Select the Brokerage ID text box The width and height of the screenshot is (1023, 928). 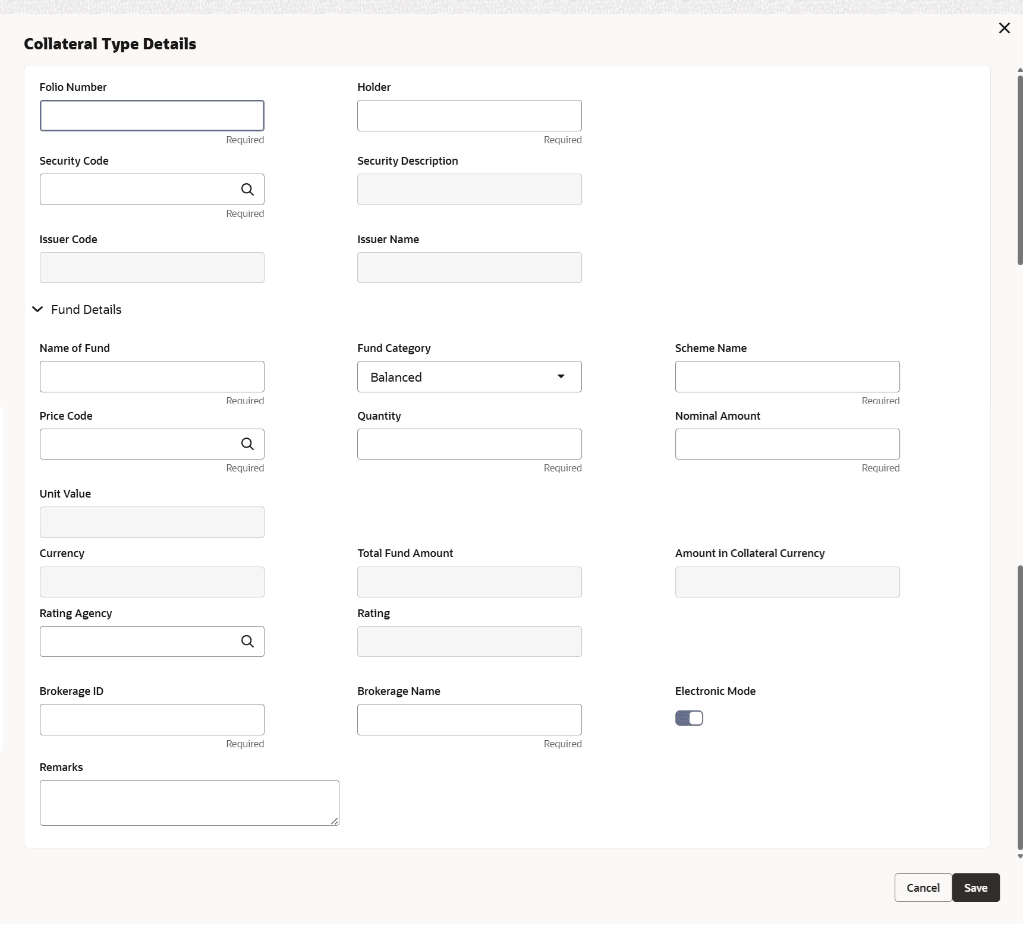pos(152,720)
